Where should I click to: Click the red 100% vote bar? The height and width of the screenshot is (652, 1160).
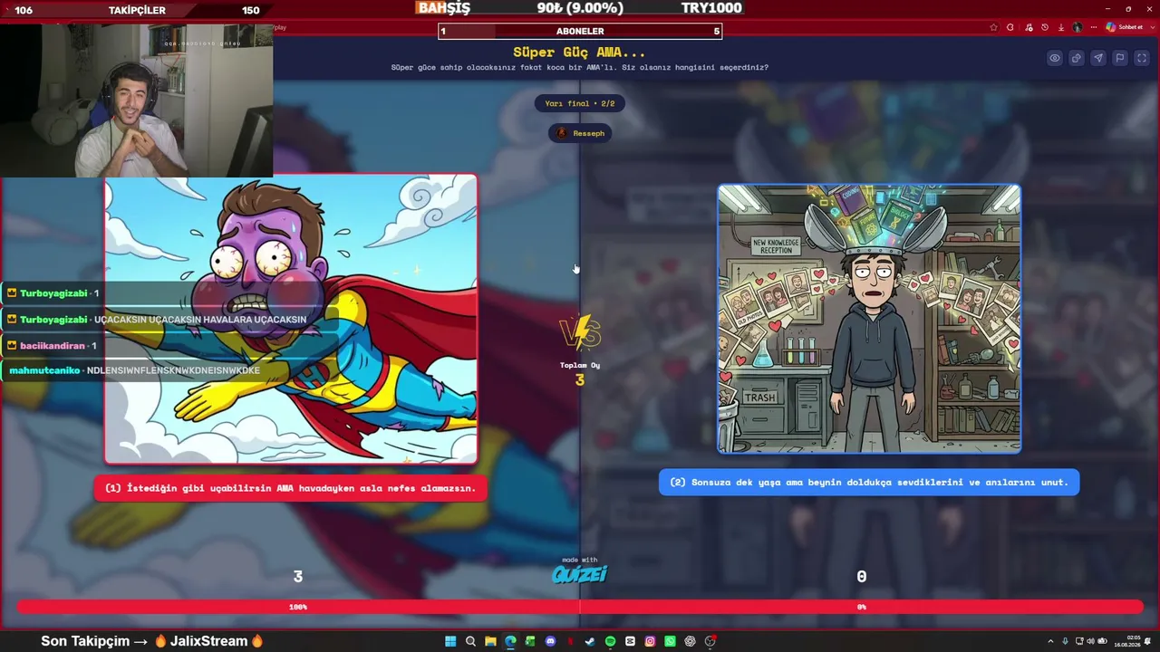[x=298, y=607]
